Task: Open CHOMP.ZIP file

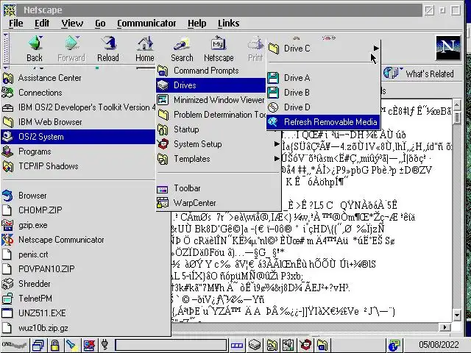Action: [85, 210]
